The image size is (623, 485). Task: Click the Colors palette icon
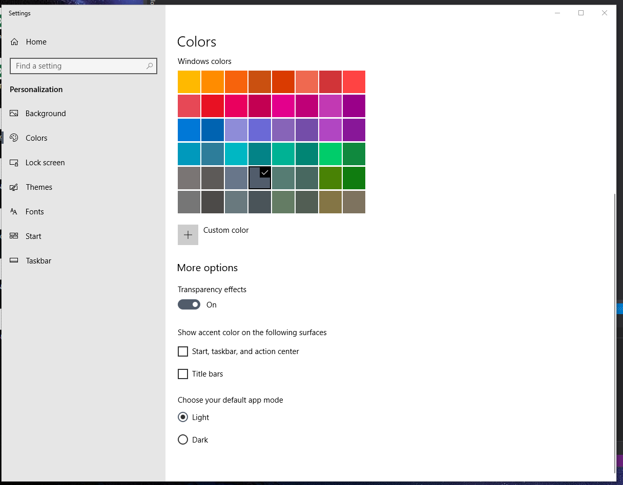coord(14,138)
